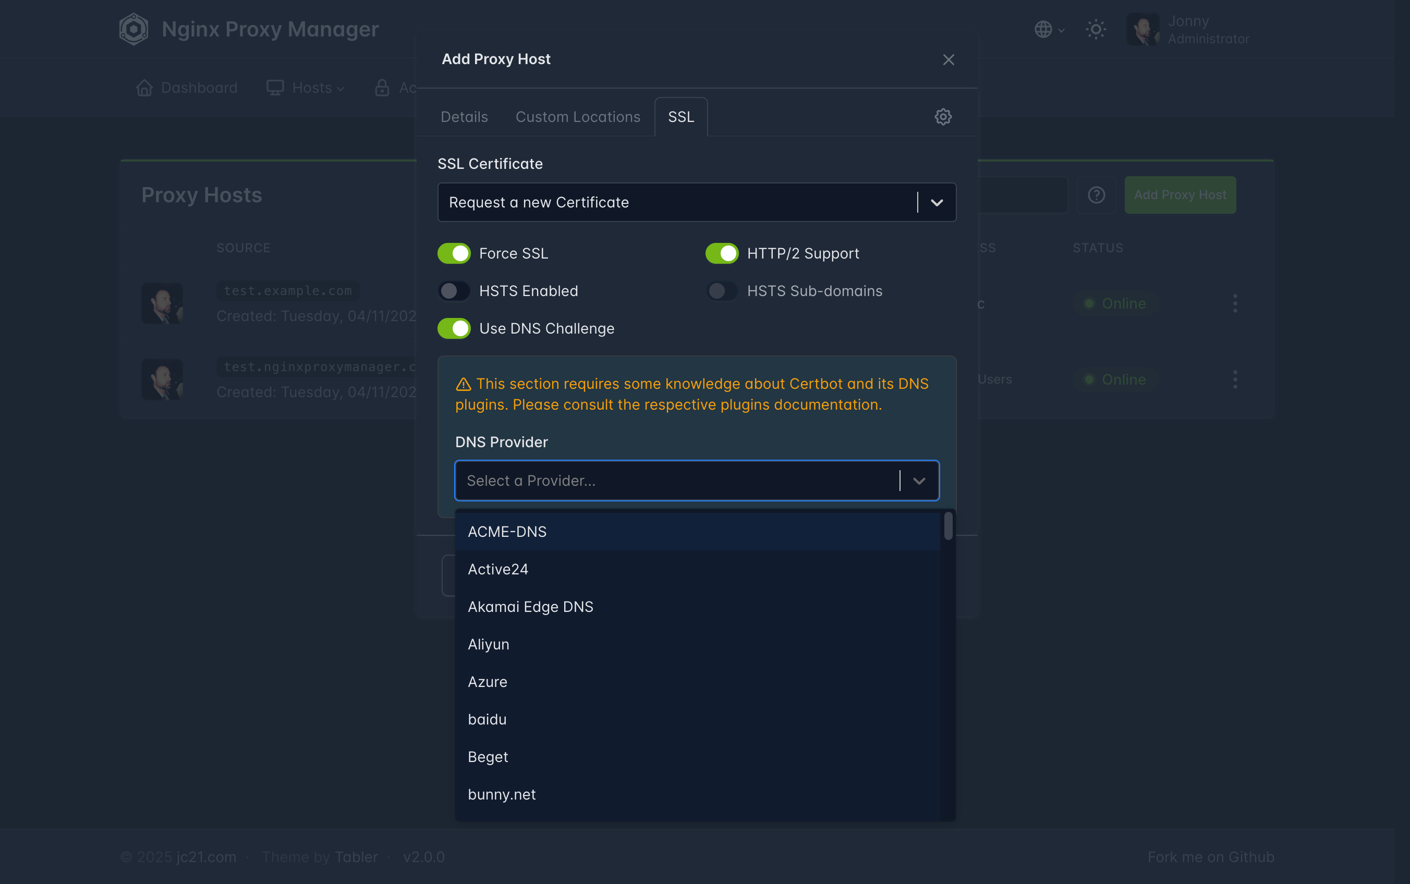Click the Nginx Proxy Manager logo icon
The image size is (1410, 884).
(133, 29)
